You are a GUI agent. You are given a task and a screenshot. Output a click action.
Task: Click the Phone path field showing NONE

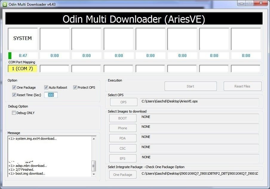click(200, 128)
